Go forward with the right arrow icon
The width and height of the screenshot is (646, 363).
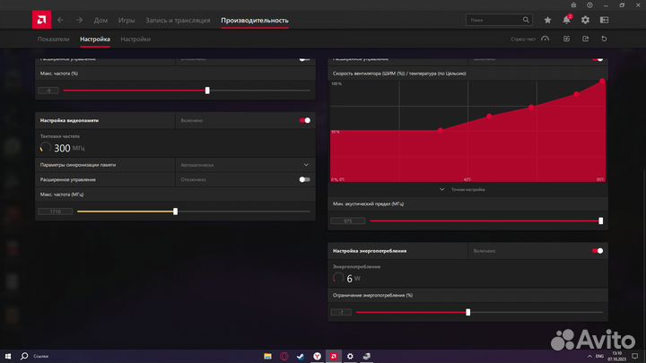pos(79,20)
